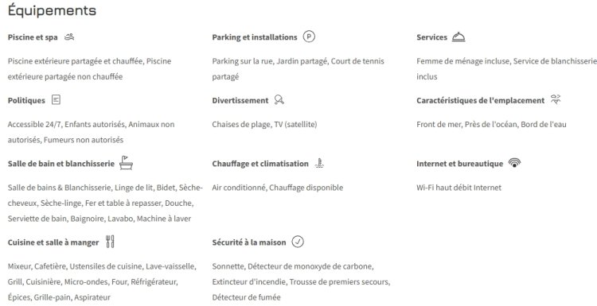Click the thermometer icon beside Chauffage et climatisation
Screen dimensions: 597x306
coord(319,163)
